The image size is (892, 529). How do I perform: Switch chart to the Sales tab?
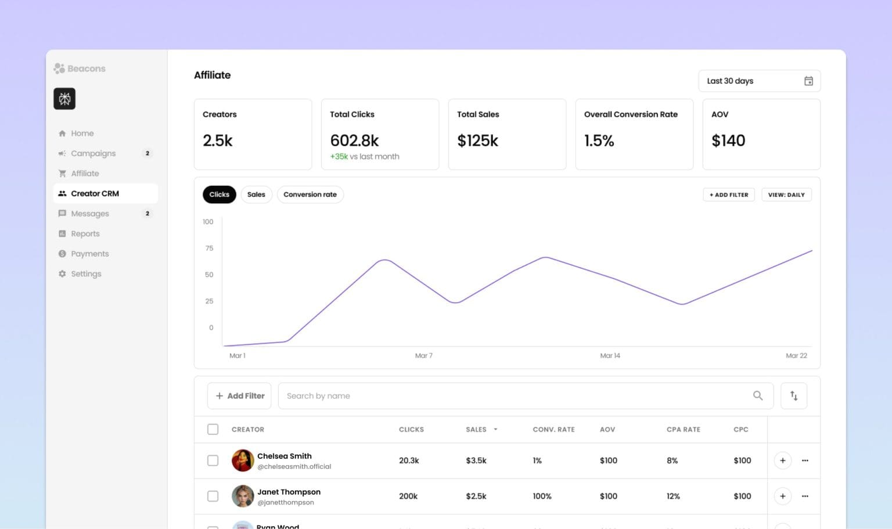[x=256, y=195]
